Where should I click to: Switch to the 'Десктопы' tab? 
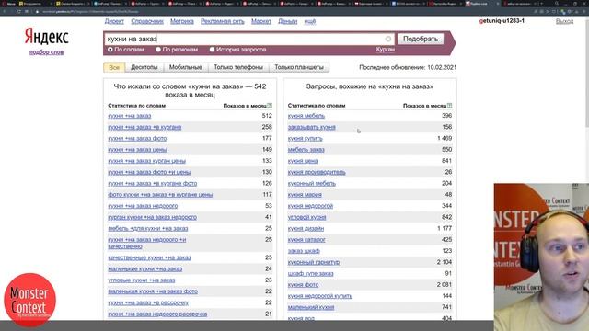pyautogui.click(x=144, y=67)
